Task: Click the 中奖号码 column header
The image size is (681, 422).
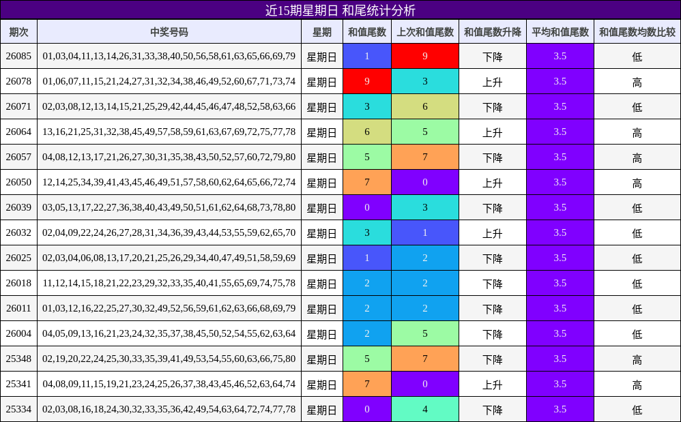Action: tap(169, 31)
